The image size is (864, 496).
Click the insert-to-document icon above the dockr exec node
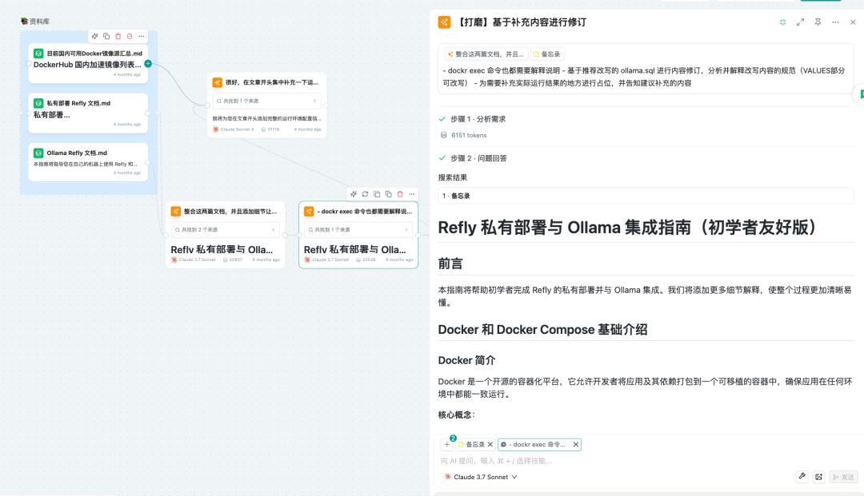coord(377,194)
